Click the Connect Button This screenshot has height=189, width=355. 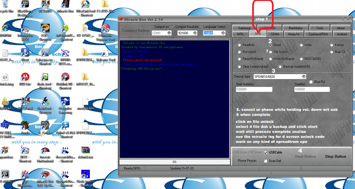coord(135,30)
